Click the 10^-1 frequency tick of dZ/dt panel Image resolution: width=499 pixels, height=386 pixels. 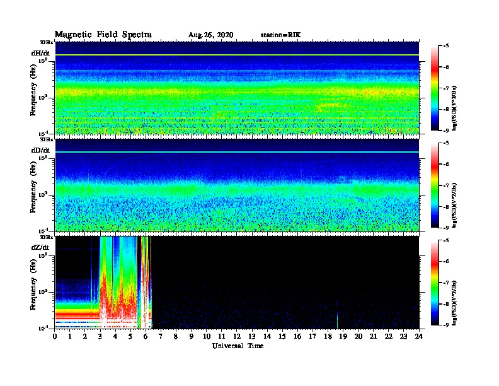point(43,328)
